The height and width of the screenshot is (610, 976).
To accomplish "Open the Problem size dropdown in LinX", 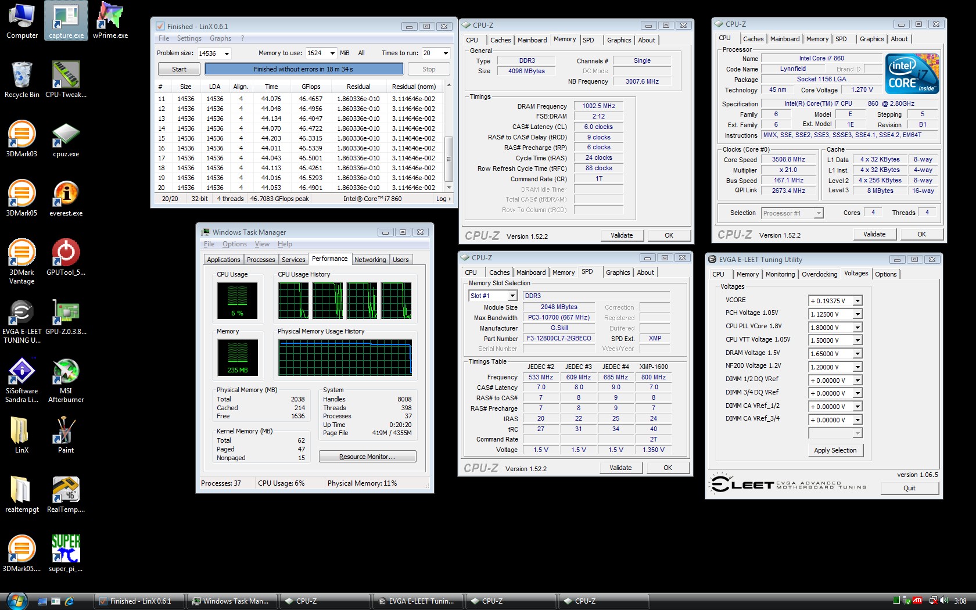I will point(227,53).
